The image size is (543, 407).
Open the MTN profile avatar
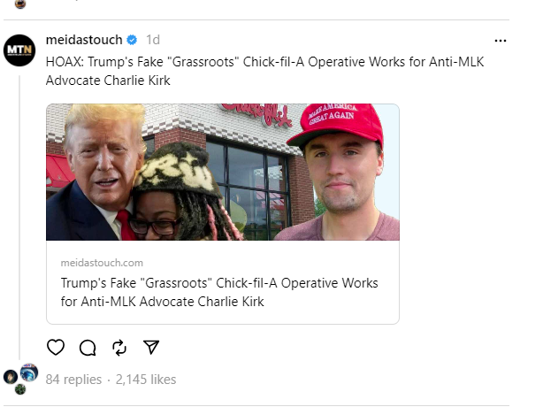point(19,49)
